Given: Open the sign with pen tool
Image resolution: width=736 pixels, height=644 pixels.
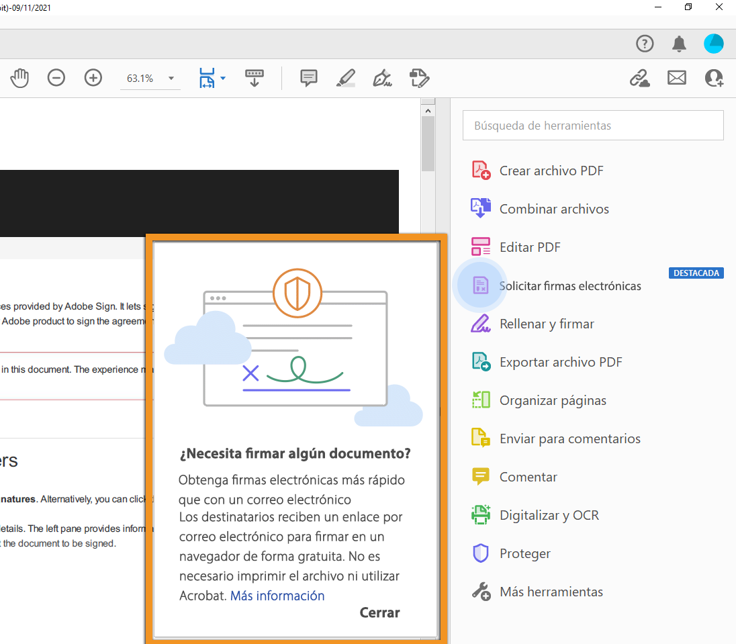Looking at the screenshot, I should (383, 78).
